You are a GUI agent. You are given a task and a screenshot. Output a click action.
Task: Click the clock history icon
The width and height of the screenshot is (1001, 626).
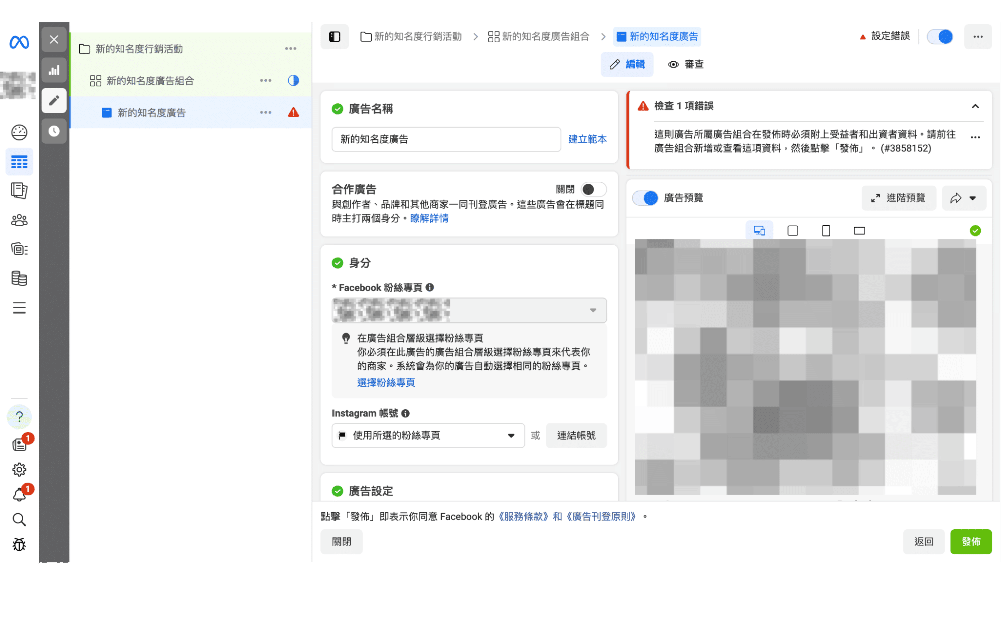(x=54, y=131)
